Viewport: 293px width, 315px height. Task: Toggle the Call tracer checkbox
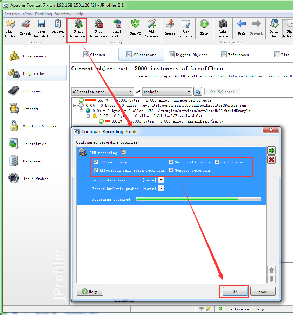[x=217, y=162]
